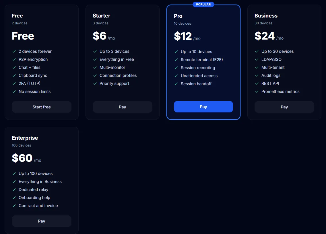The image size is (326, 234).
Task: Click checkmark beside Session recording
Action: [176, 68]
